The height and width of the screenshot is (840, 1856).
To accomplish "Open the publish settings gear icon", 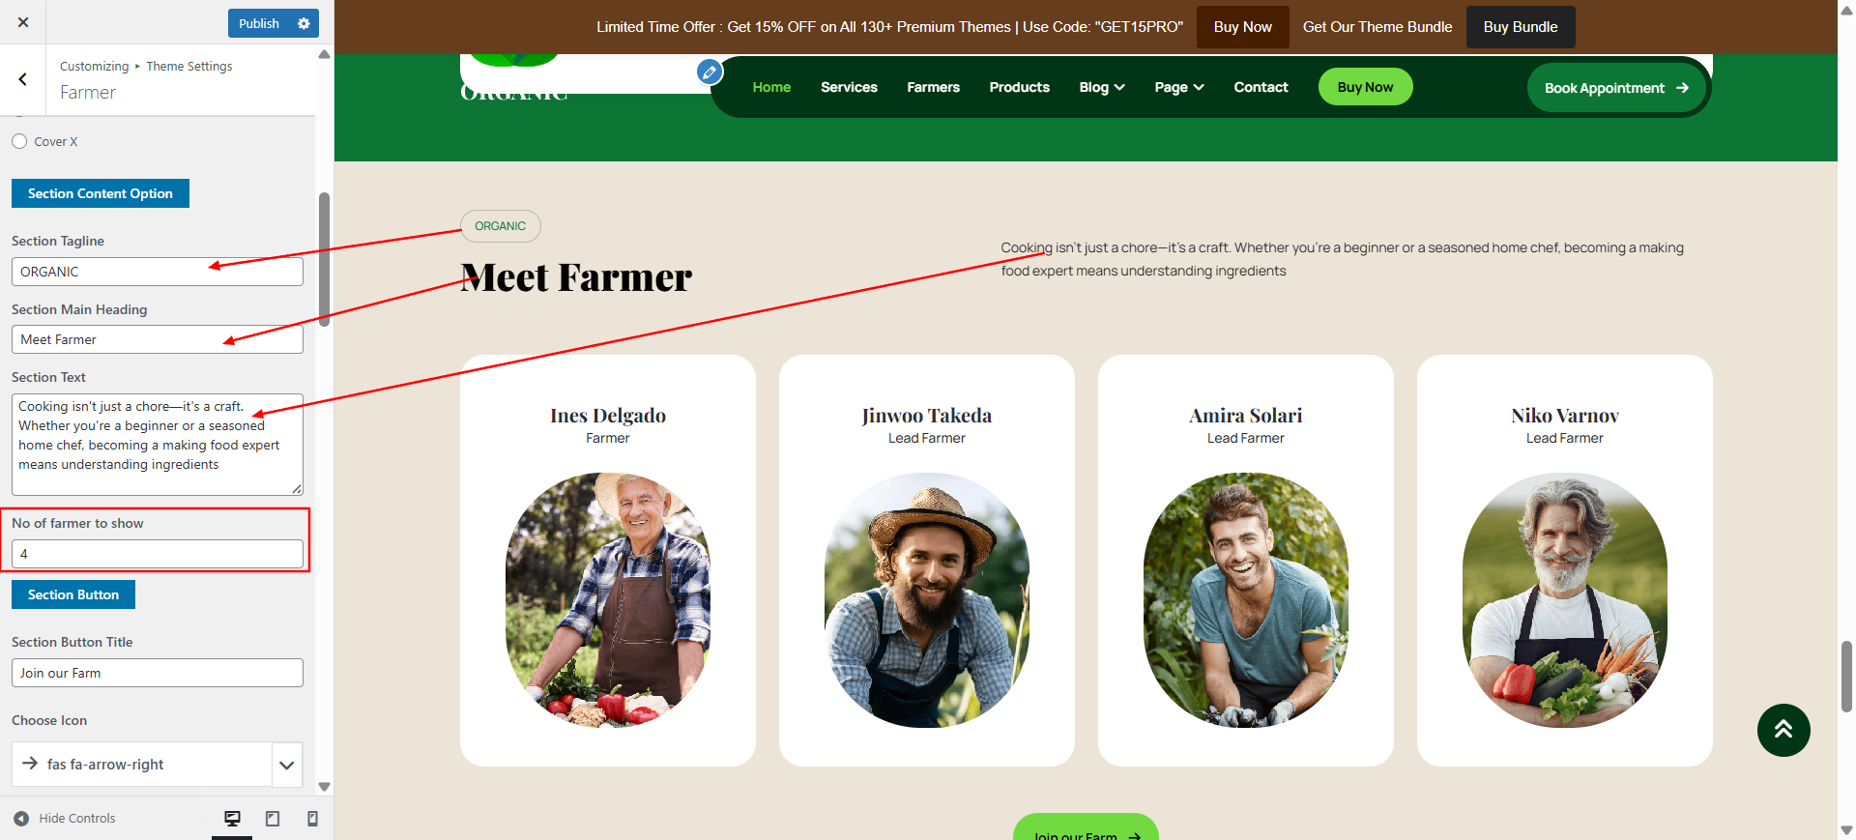I will click(x=304, y=23).
